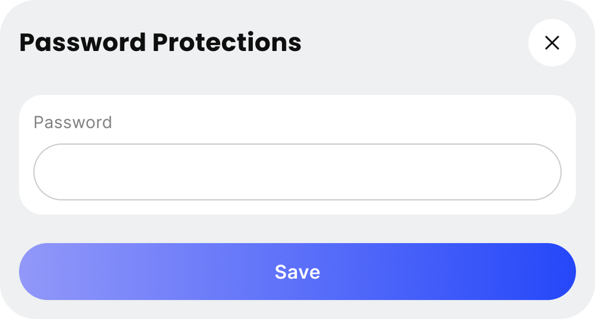Activate the text box under the Password label
Screen dimensions: 595x319
point(297,172)
